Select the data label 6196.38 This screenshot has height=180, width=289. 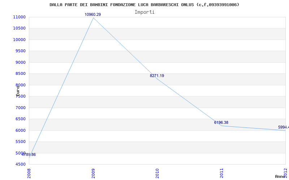click(221, 122)
